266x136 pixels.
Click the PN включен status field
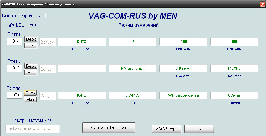tap(132, 68)
